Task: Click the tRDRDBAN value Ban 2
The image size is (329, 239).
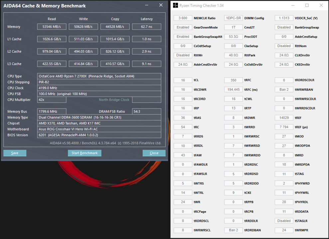Action: (234, 230)
